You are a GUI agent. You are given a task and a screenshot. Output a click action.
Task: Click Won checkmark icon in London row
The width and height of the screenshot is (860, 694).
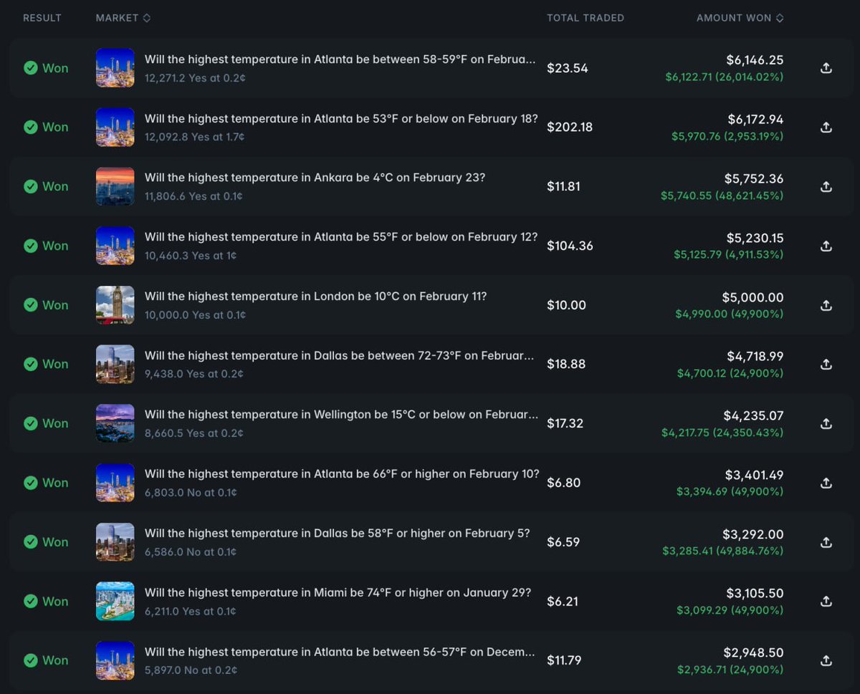coord(30,305)
